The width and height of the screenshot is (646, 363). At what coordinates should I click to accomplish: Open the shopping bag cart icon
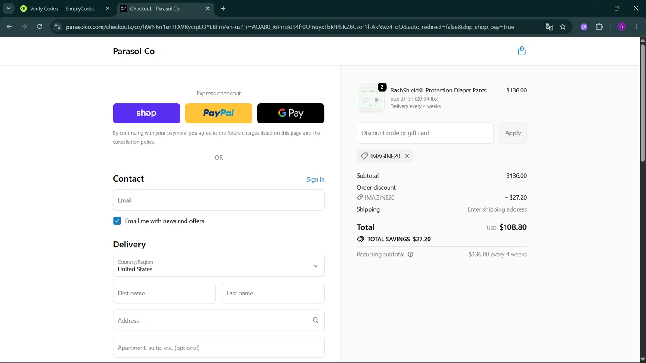tap(522, 51)
